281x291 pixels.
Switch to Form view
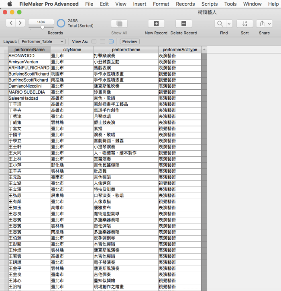94,41
